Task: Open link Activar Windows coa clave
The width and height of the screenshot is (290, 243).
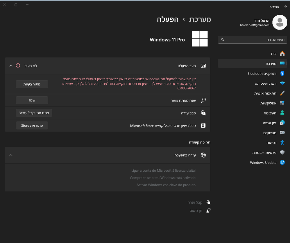Action: pos(166,185)
